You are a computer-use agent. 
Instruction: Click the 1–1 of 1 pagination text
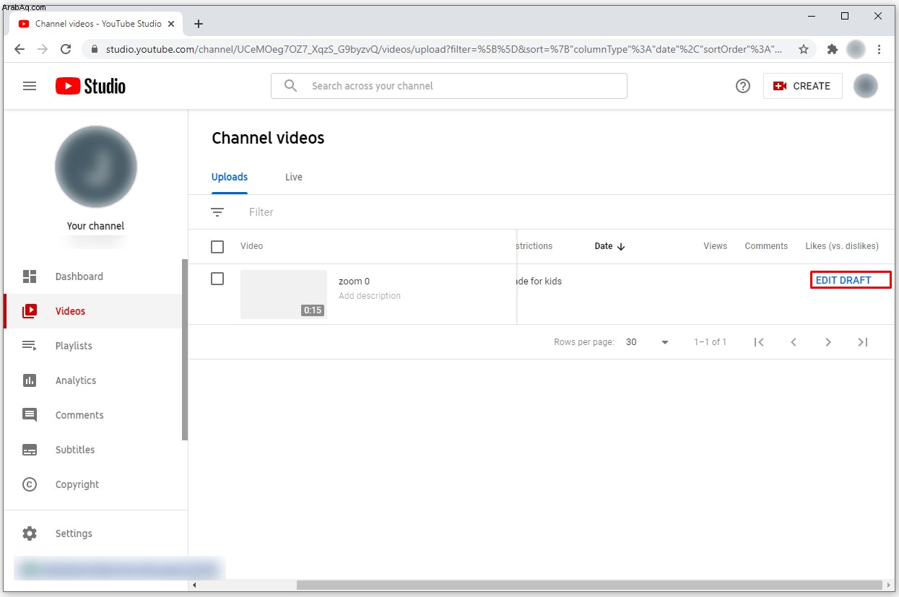pos(711,342)
